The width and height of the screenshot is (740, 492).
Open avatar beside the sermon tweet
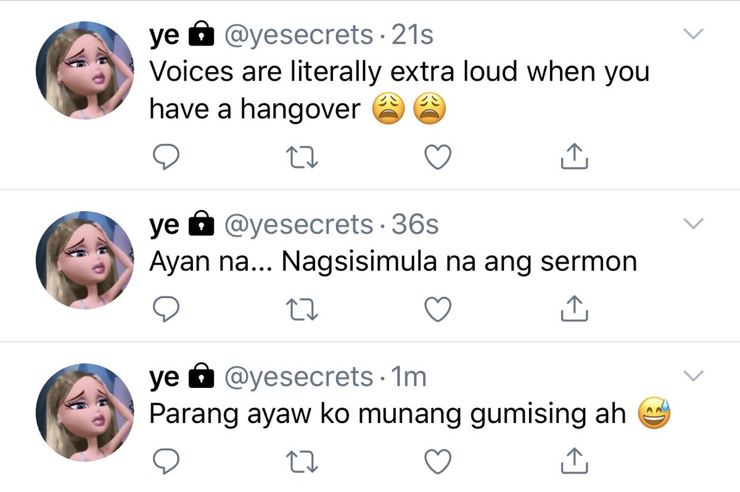pos(85,260)
